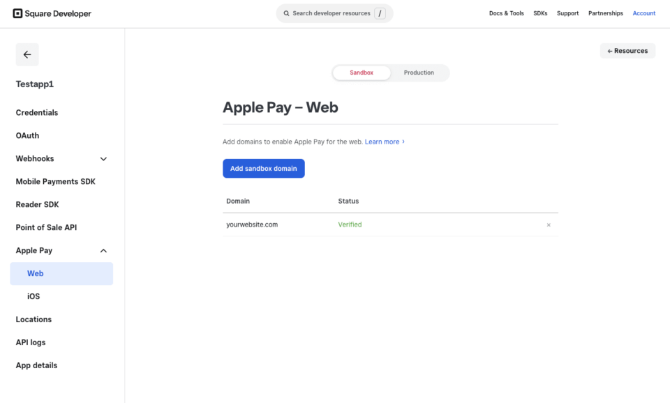Switch to Sandbox mode
Viewport: 670px width, 403px height.
(362, 73)
